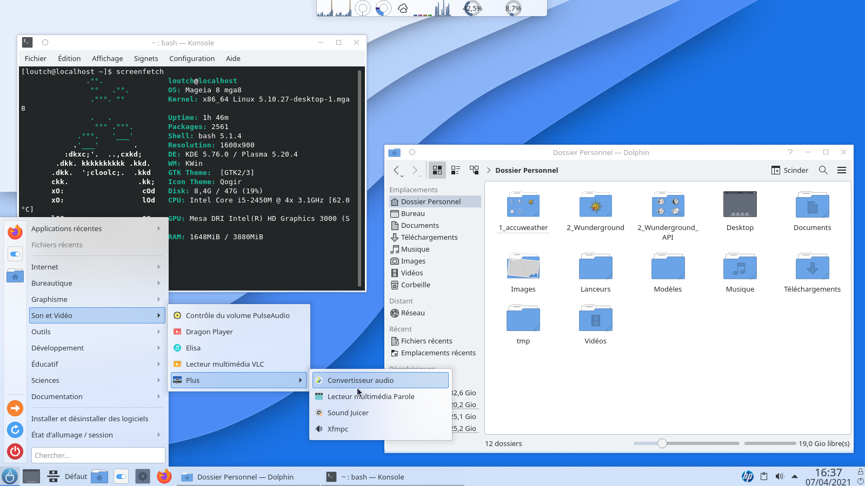Click the HP icon in the system tray
865x486 pixels.
tap(748, 476)
